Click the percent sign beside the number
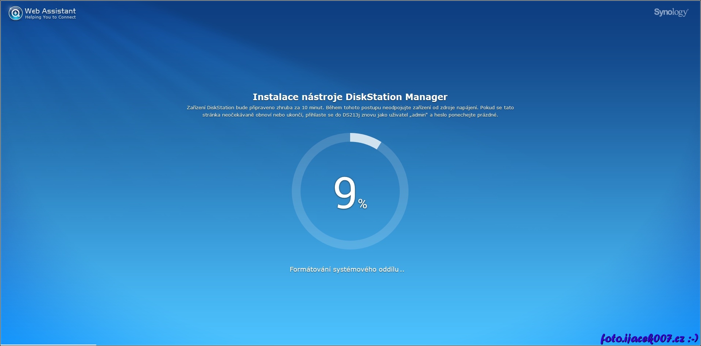The width and height of the screenshot is (701, 346). (x=363, y=204)
